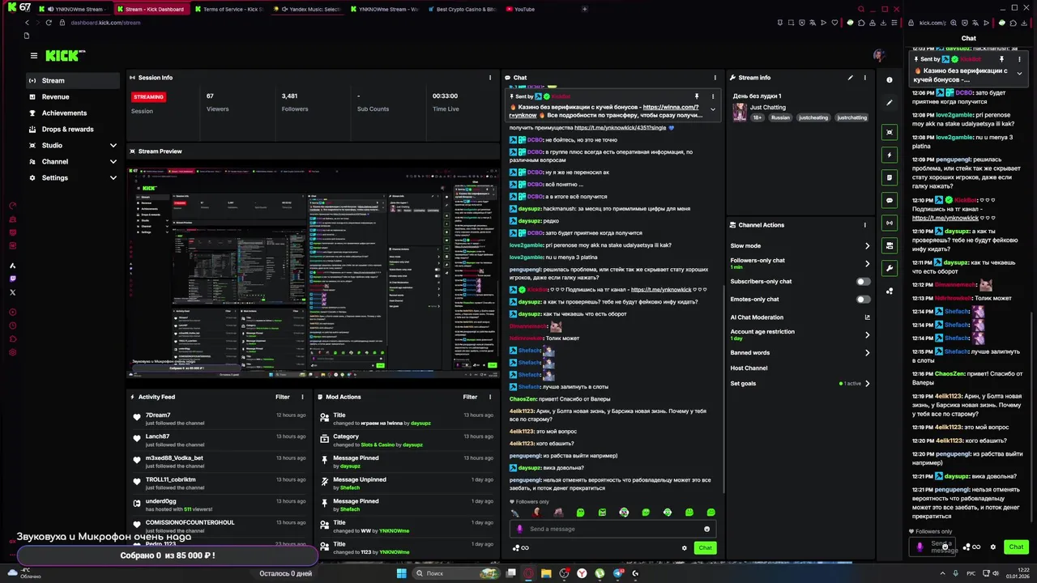Screen dimensions: 1037x583
Task: Open the Mod Actions Filter
Action: click(470, 397)
